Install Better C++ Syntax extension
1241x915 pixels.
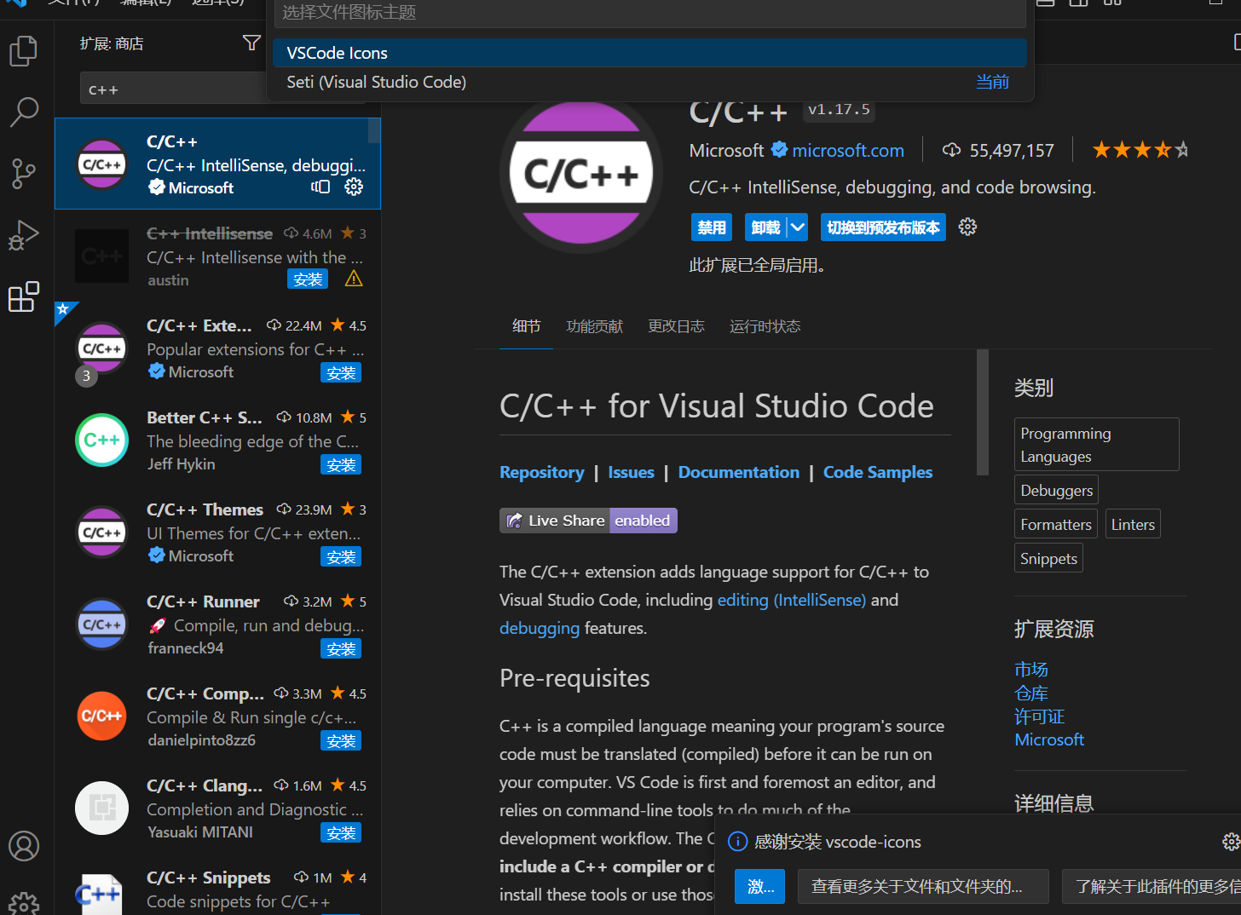341,464
